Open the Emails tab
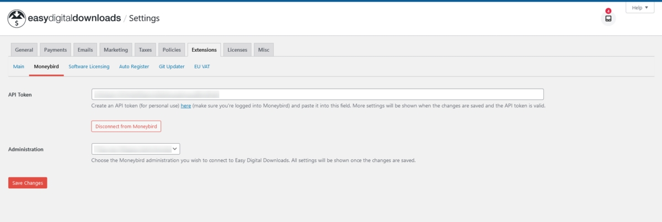Image resolution: width=662 pixels, height=222 pixels. tap(85, 50)
